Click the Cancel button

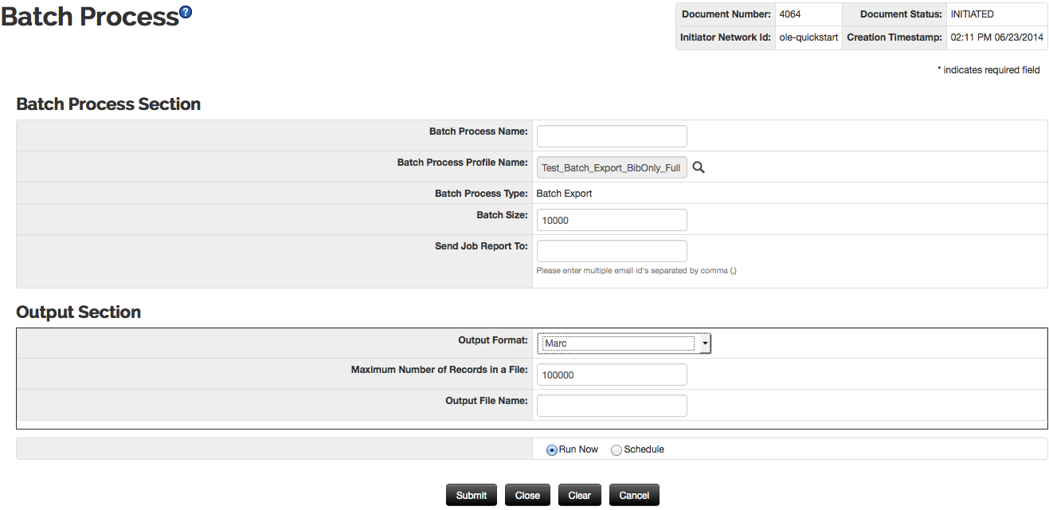634,495
